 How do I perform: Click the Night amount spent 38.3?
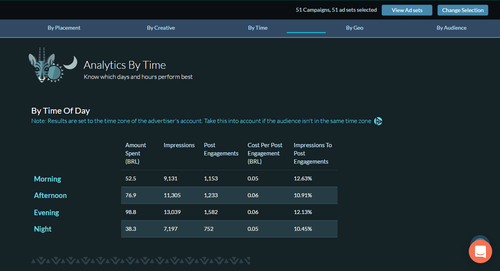pos(131,229)
